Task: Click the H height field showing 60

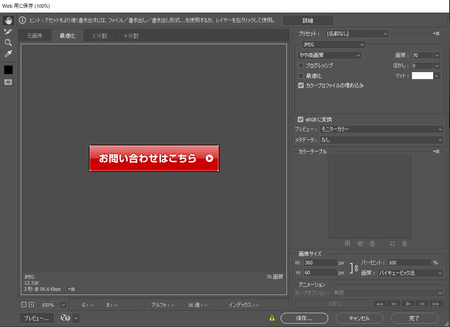Action: [320, 273]
